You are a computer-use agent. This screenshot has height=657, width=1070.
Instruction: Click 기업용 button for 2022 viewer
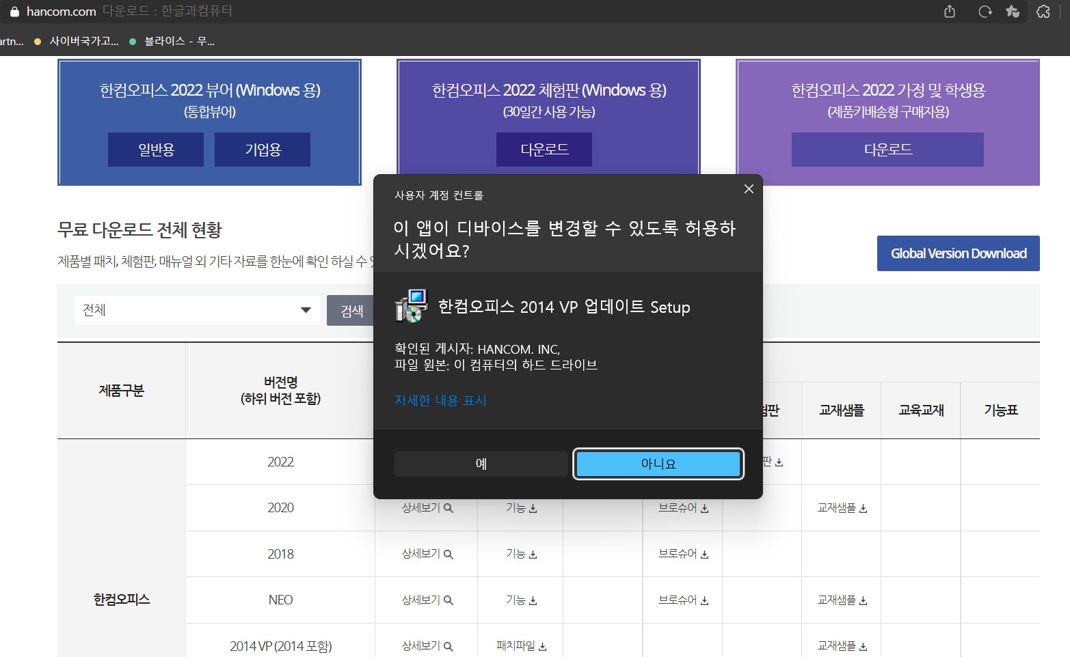tap(263, 150)
